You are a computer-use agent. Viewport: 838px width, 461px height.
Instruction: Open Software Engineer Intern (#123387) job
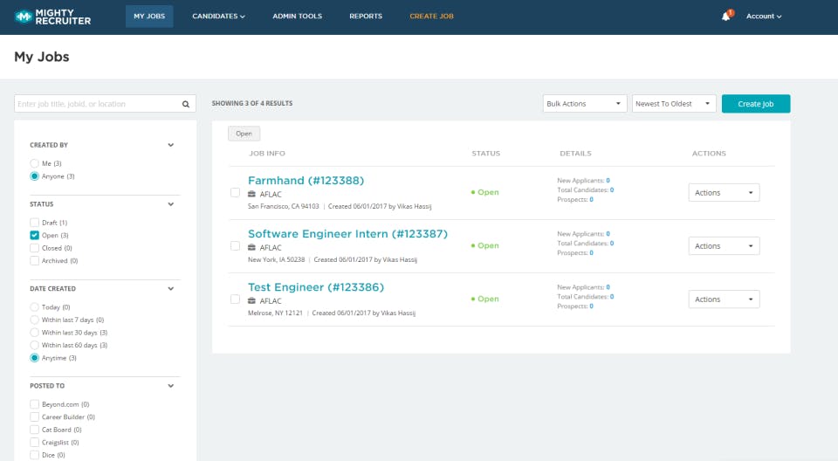click(x=347, y=234)
